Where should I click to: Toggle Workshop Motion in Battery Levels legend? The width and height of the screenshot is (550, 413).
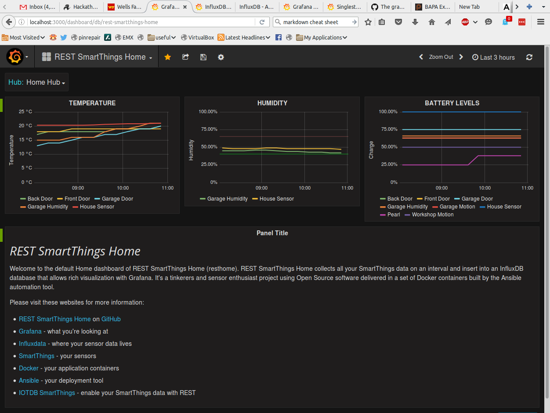coord(429,215)
